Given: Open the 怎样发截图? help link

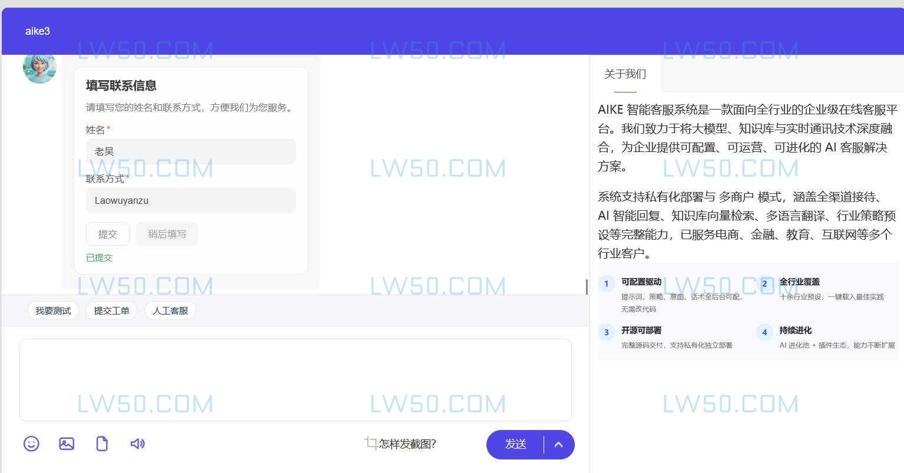Looking at the screenshot, I should pos(408,444).
